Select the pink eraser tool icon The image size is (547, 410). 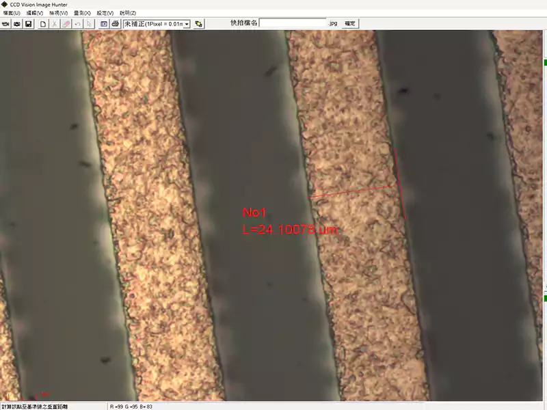[x=66, y=24]
